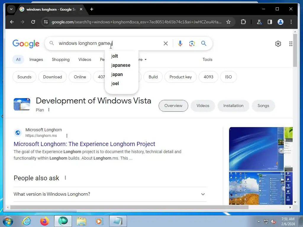Choose the joel suggestion
This screenshot has width=303, height=227.
122,84
